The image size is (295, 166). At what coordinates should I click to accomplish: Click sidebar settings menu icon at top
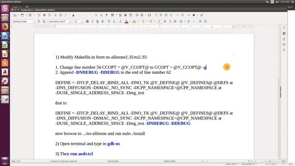284,28
